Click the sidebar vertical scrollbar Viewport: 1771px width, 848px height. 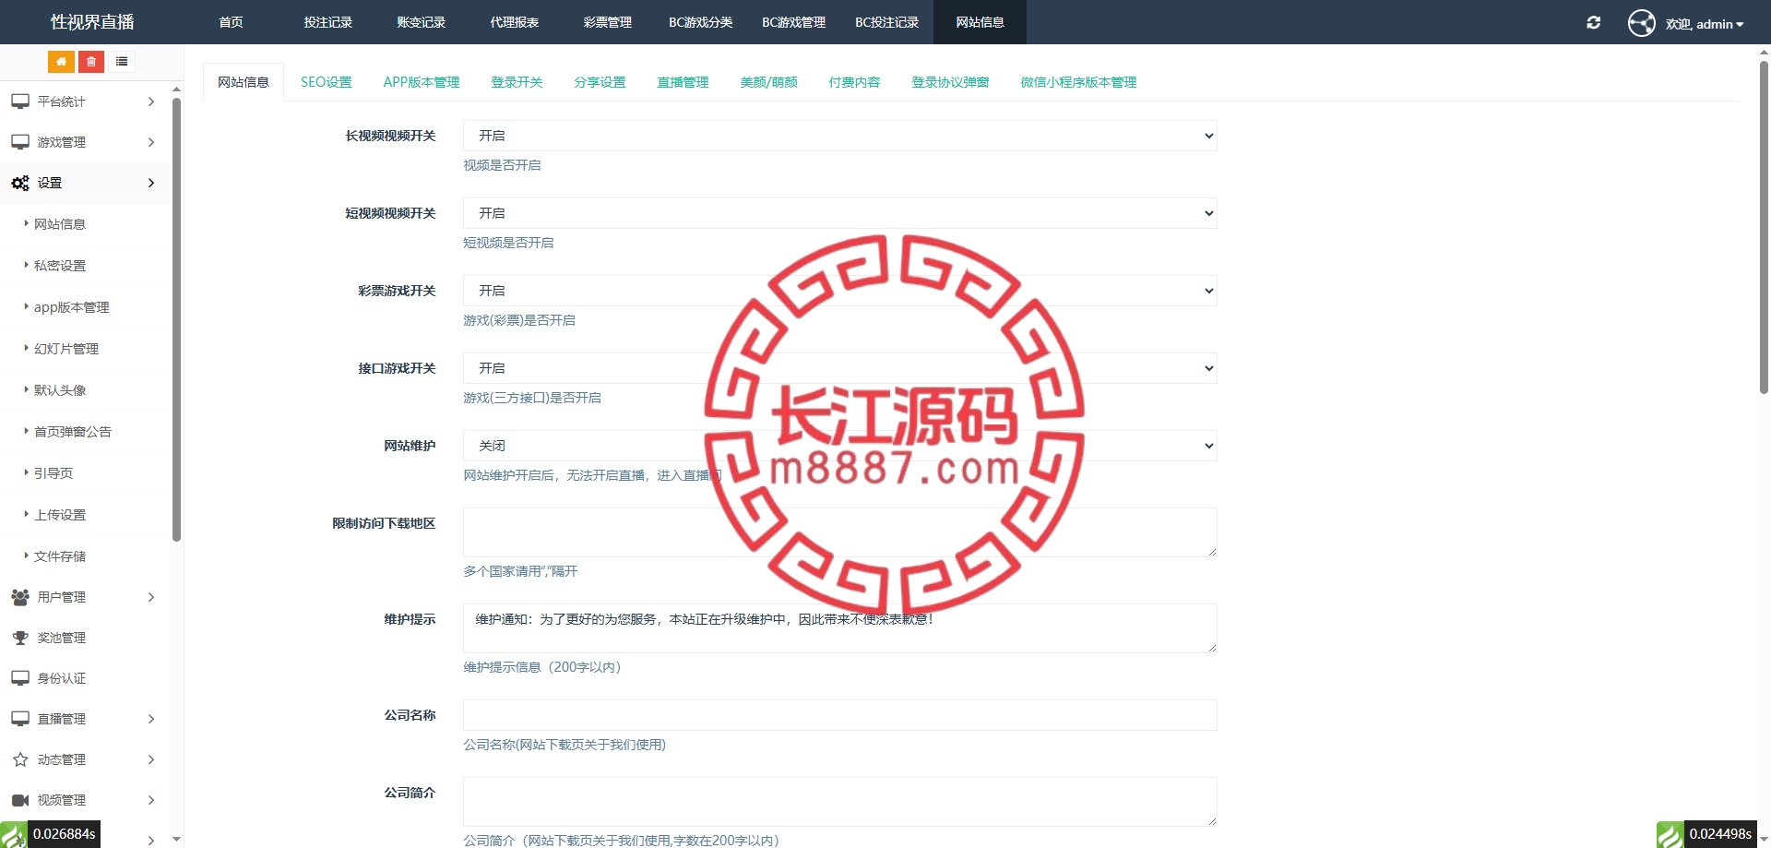(176, 318)
